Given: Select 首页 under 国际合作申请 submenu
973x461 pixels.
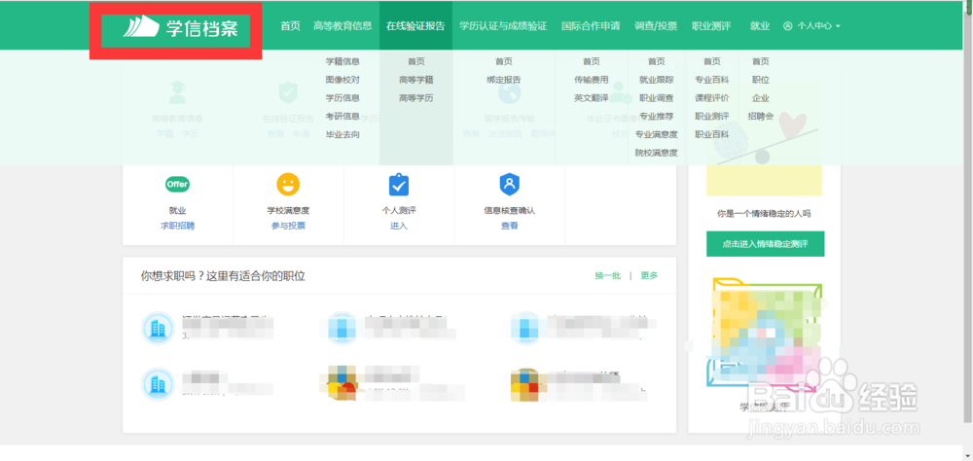Looking at the screenshot, I should tap(592, 61).
